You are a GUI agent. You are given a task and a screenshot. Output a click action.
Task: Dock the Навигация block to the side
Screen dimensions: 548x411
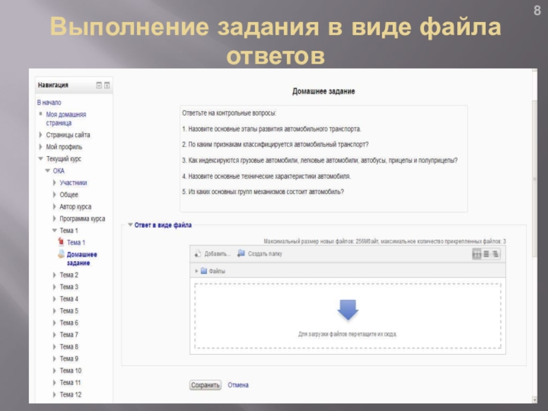[107, 85]
